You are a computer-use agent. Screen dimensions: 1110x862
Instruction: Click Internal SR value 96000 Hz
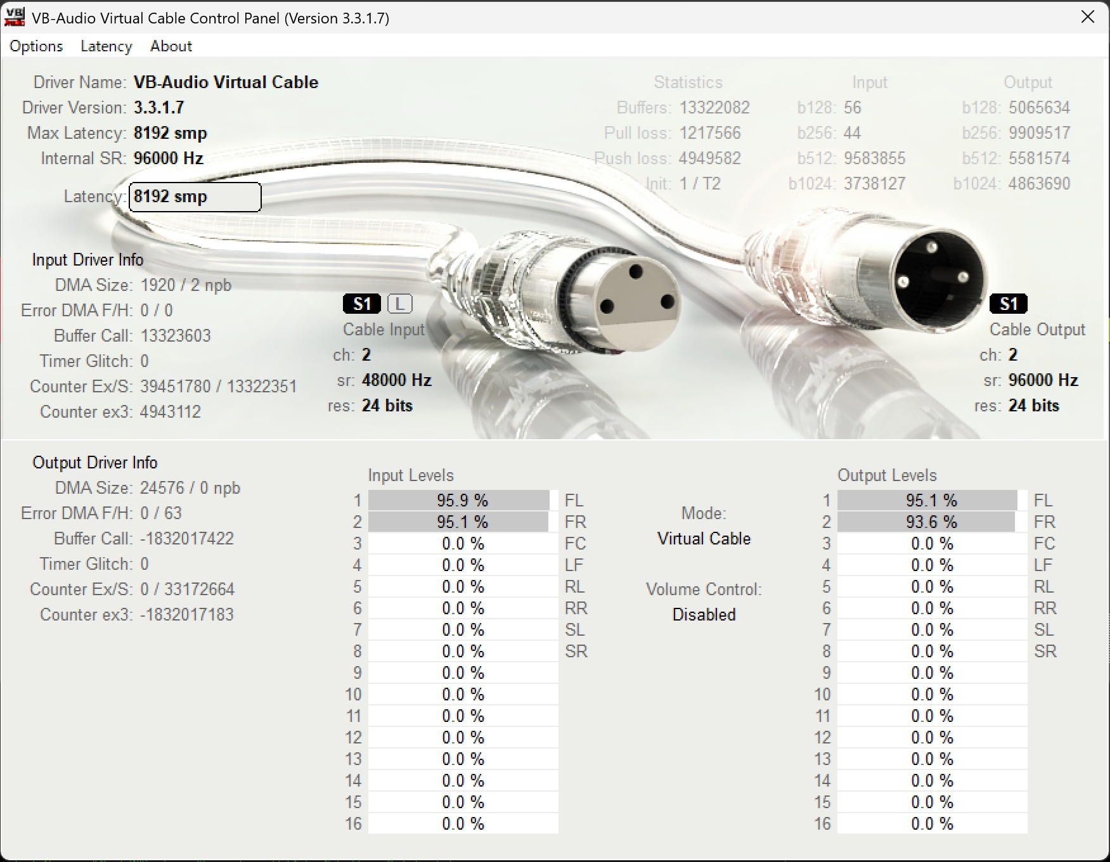coord(169,158)
